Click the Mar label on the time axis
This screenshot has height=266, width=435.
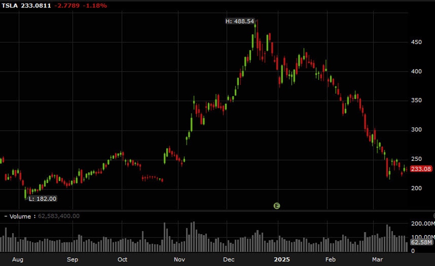coord(377,260)
